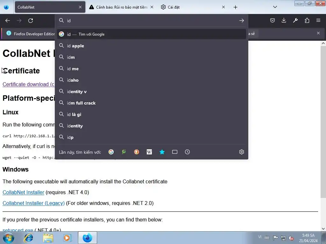Search this time with the green leaf engine icon
Viewport: 326px width, 244px height.
click(x=124, y=152)
